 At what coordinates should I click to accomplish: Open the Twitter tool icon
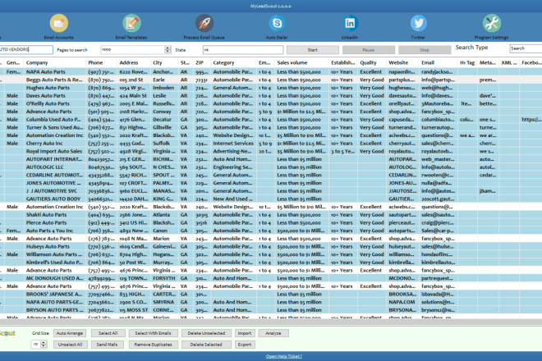419,23
